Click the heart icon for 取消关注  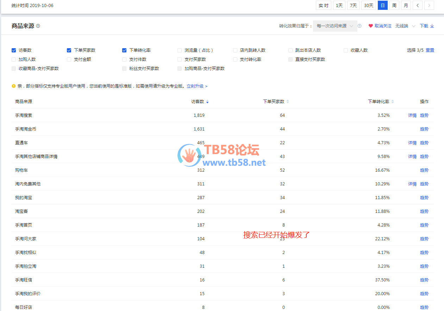pyautogui.click(x=370, y=26)
